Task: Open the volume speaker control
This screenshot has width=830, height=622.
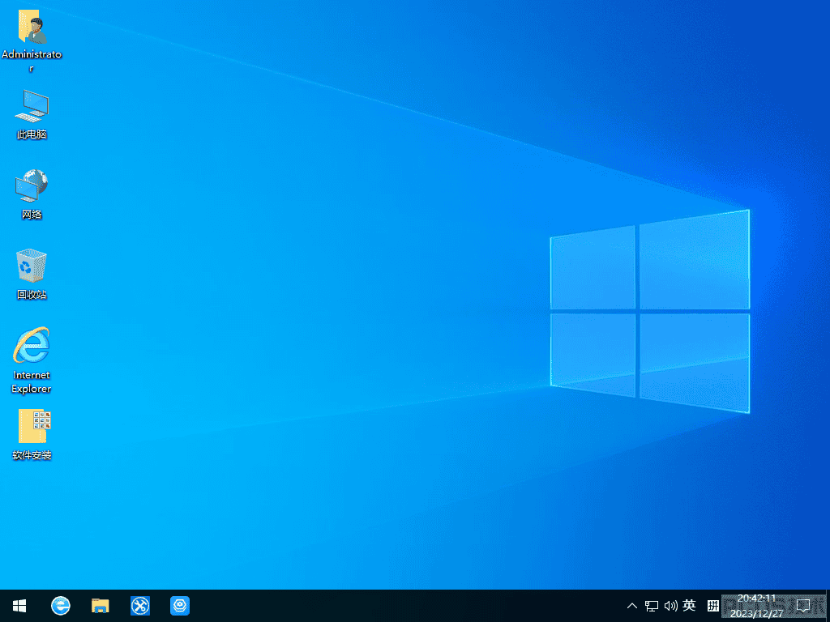Action: click(x=670, y=606)
